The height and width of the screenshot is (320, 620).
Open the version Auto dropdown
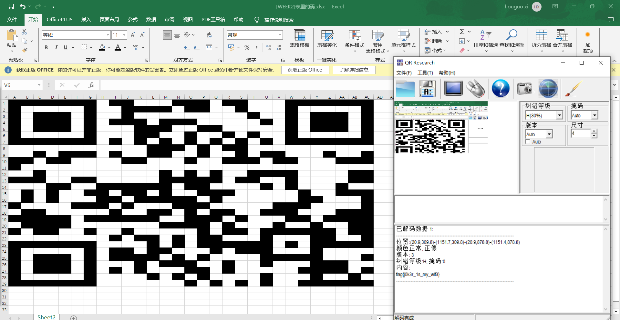pos(549,134)
